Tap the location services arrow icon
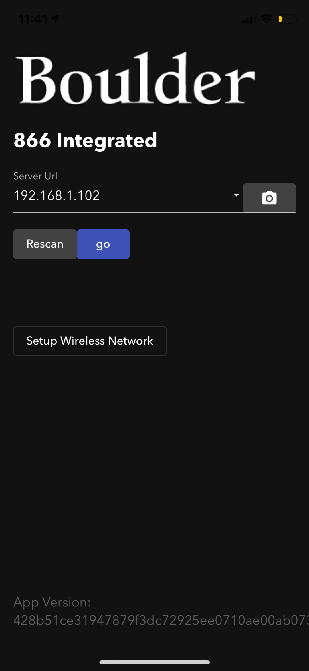The width and height of the screenshot is (309, 671). (x=55, y=19)
